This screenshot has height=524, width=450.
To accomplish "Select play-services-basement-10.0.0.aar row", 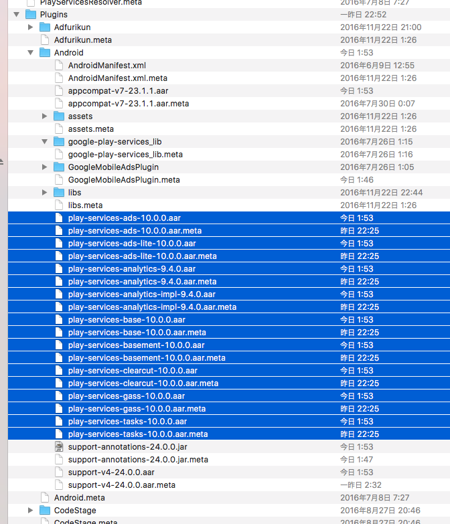I will [229, 345].
